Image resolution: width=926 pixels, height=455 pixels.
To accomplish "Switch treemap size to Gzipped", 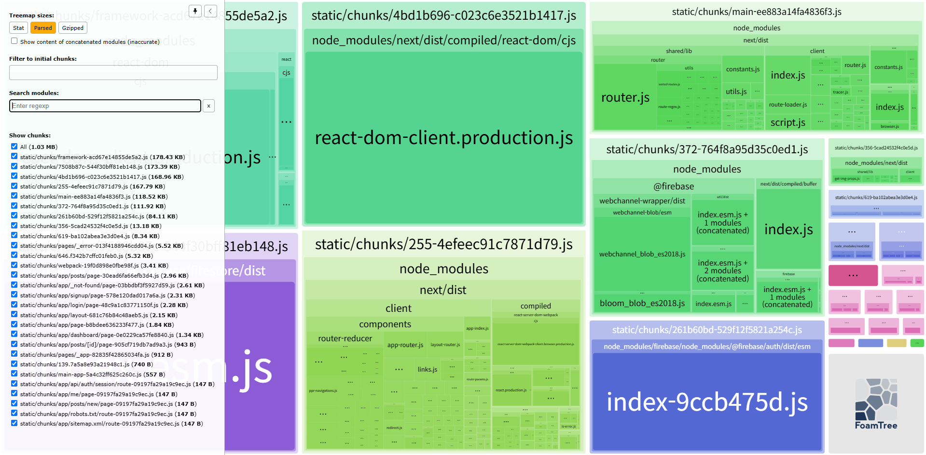I will [72, 28].
